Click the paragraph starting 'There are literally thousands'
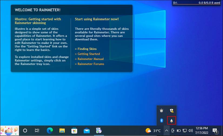This screenshot has width=223, height=136. pos(102,34)
